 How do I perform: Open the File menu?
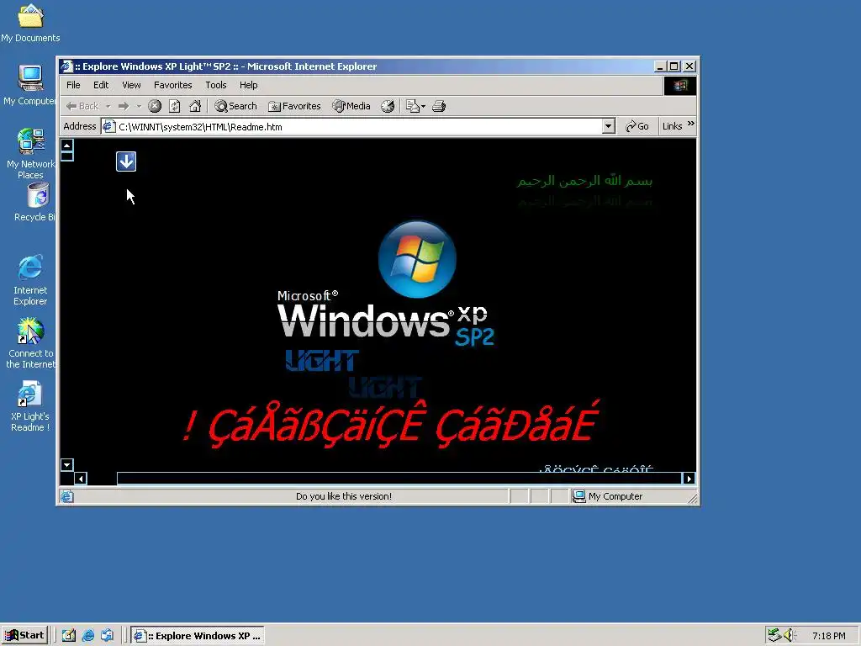[73, 85]
